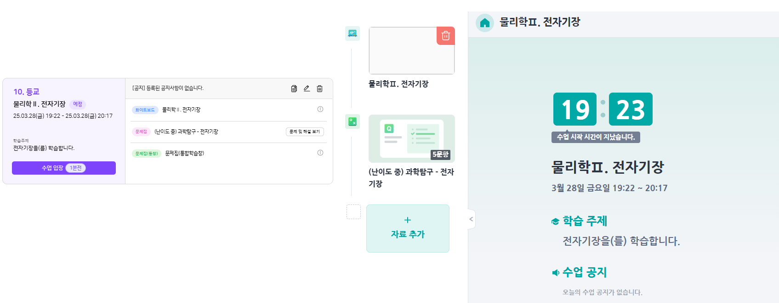Click the 문제 및 해설 보기 button

pyautogui.click(x=305, y=132)
